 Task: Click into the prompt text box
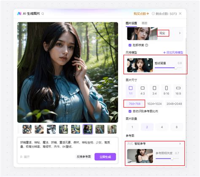[x=68, y=145]
